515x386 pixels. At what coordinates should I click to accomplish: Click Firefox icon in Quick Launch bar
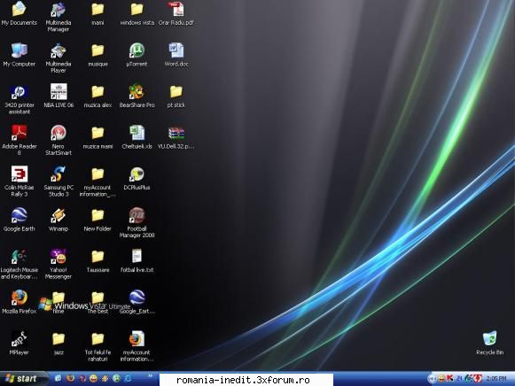click(70, 378)
